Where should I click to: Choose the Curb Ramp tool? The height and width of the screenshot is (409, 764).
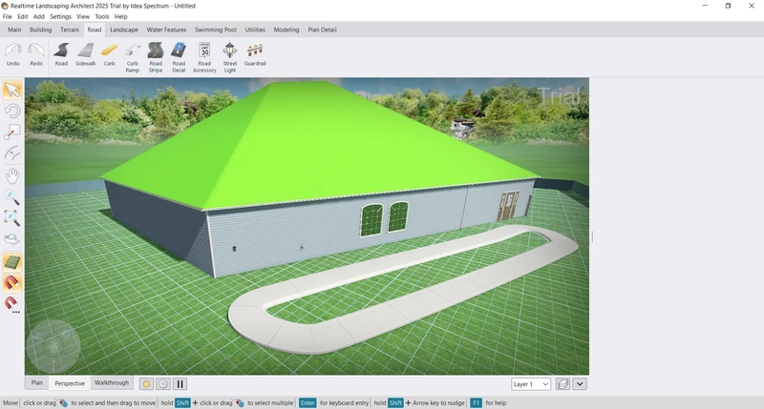132,53
